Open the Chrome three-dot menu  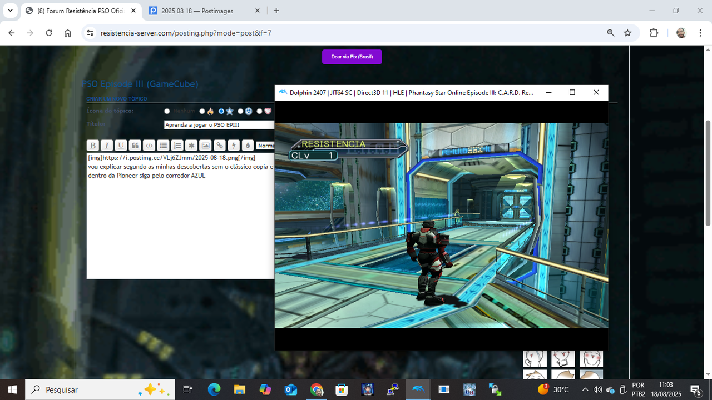(x=700, y=33)
